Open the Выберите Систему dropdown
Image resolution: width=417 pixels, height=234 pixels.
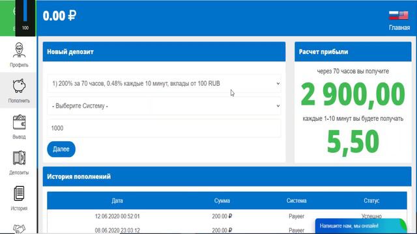[x=164, y=106]
